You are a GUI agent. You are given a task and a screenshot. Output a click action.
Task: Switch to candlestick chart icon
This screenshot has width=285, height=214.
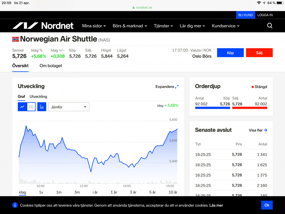[x=31, y=107]
